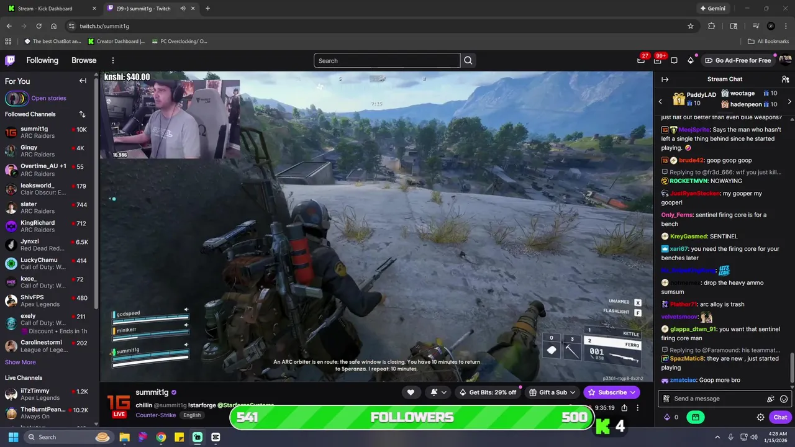Open File Explorer from the taskbar
Viewport: 795px width, 447px height.
[124, 437]
